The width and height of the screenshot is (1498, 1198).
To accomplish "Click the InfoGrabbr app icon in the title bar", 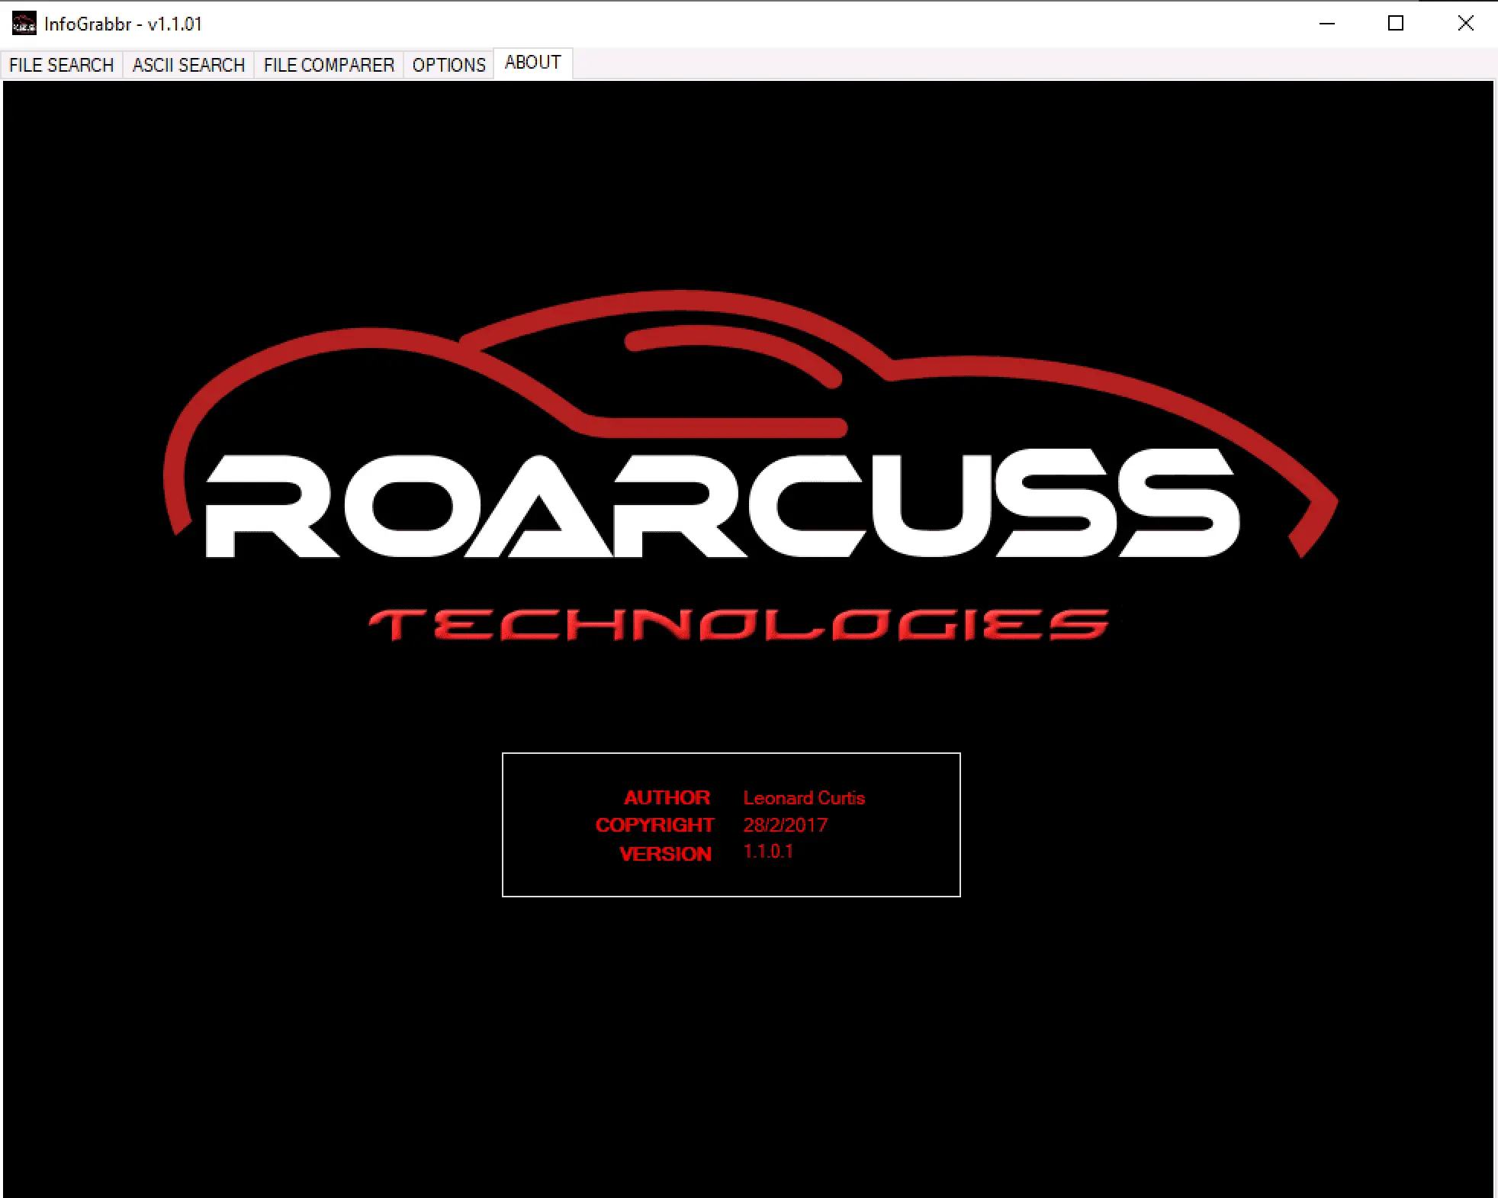I will [x=24, y=24].
